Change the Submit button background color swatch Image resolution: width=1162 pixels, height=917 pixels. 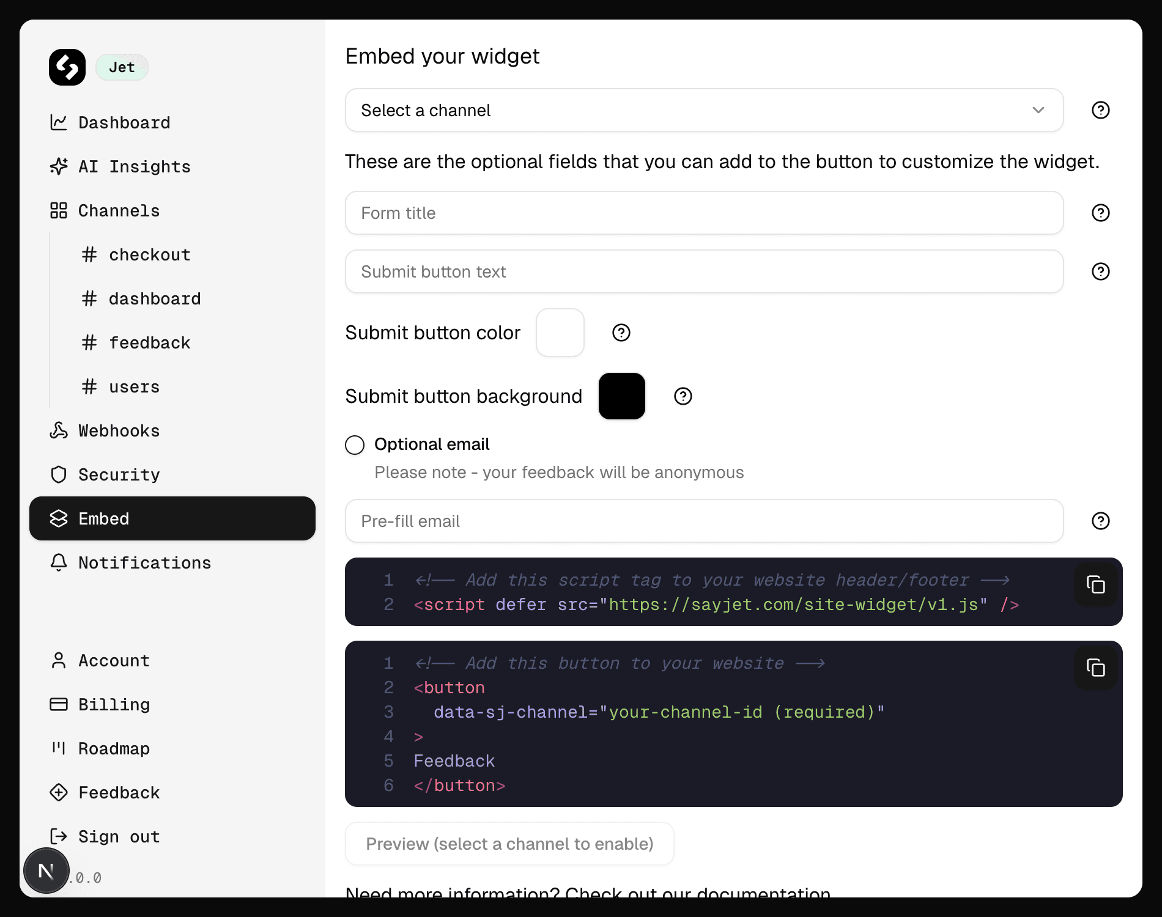tap(621, 396)
